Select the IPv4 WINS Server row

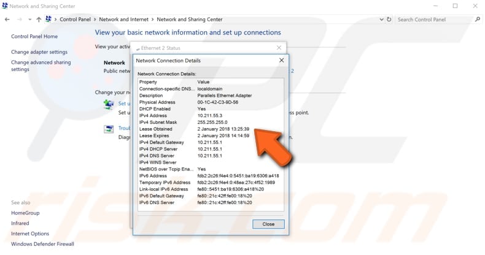click(x=211, y=162)
